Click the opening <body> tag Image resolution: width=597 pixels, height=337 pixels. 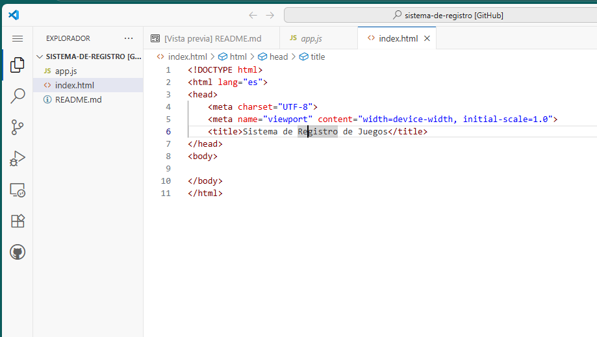click(203, 156)
